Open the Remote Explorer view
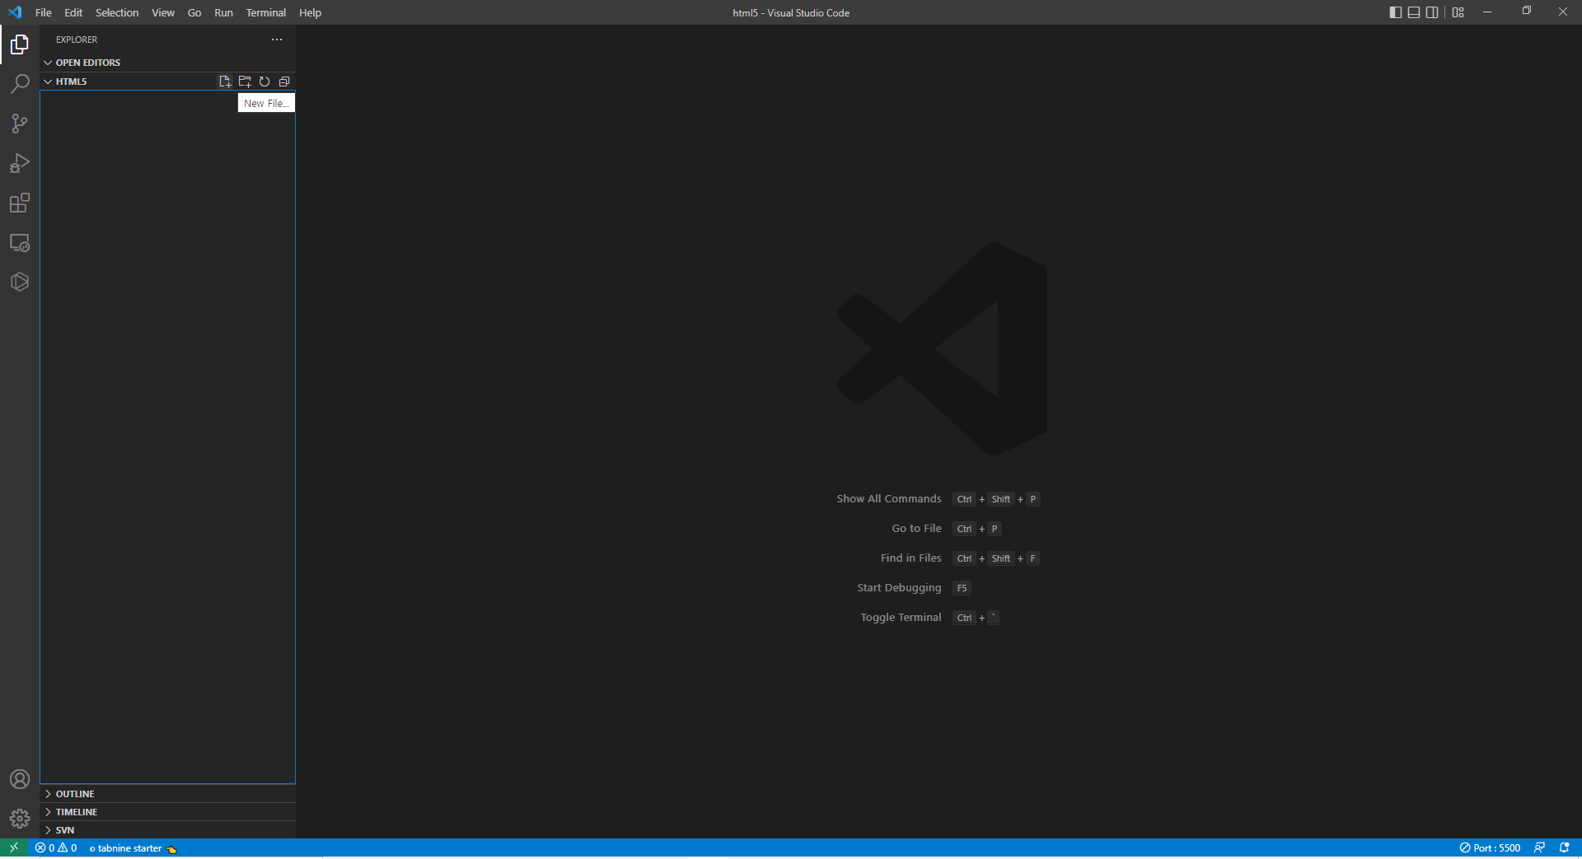Screen dimensions: 1582x859 (x=20, y=243)
